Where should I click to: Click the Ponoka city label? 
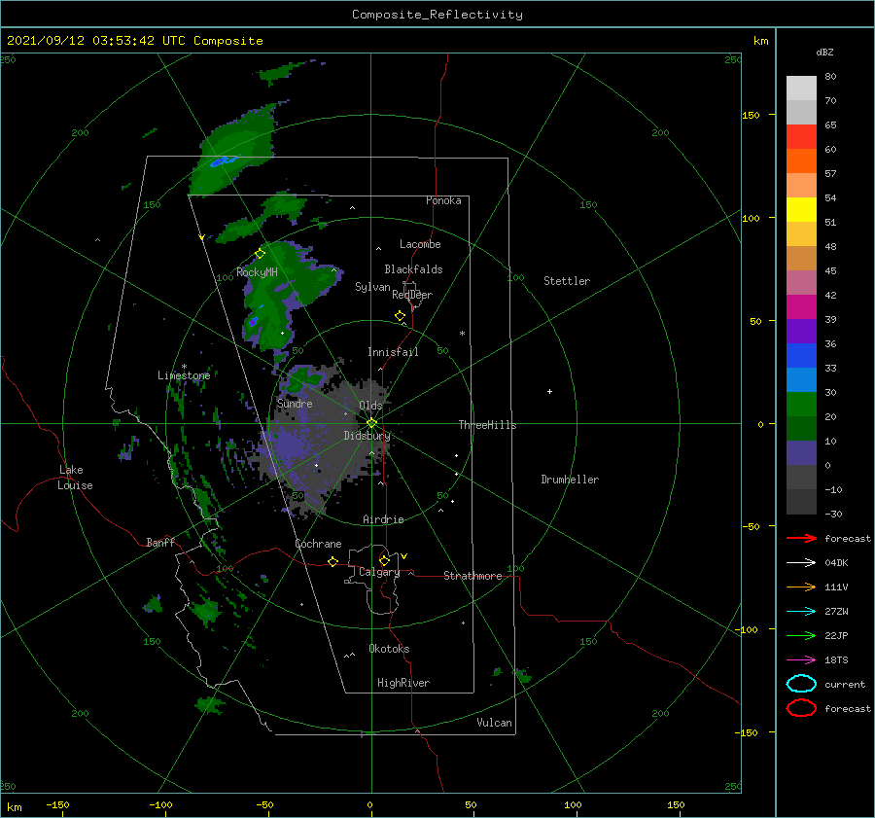pos(443,200)
